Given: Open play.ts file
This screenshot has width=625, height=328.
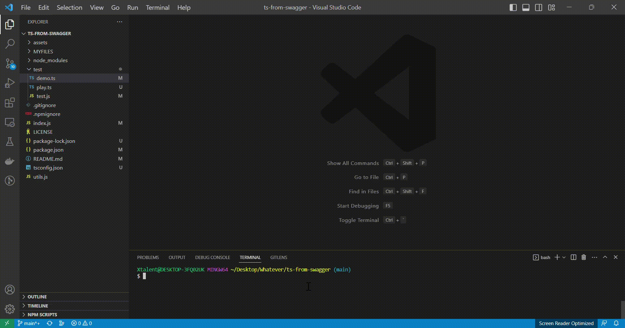Looking at the screenshot, I should (x=75, y=87).
